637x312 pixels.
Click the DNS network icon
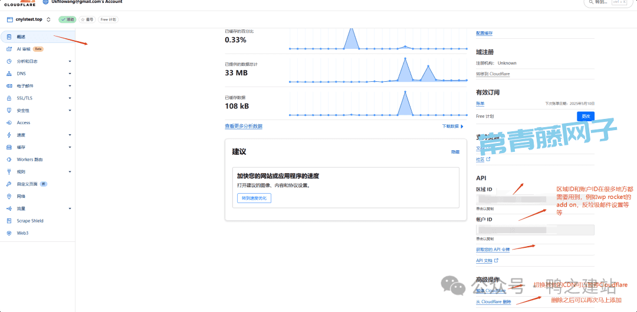point(9,74)
